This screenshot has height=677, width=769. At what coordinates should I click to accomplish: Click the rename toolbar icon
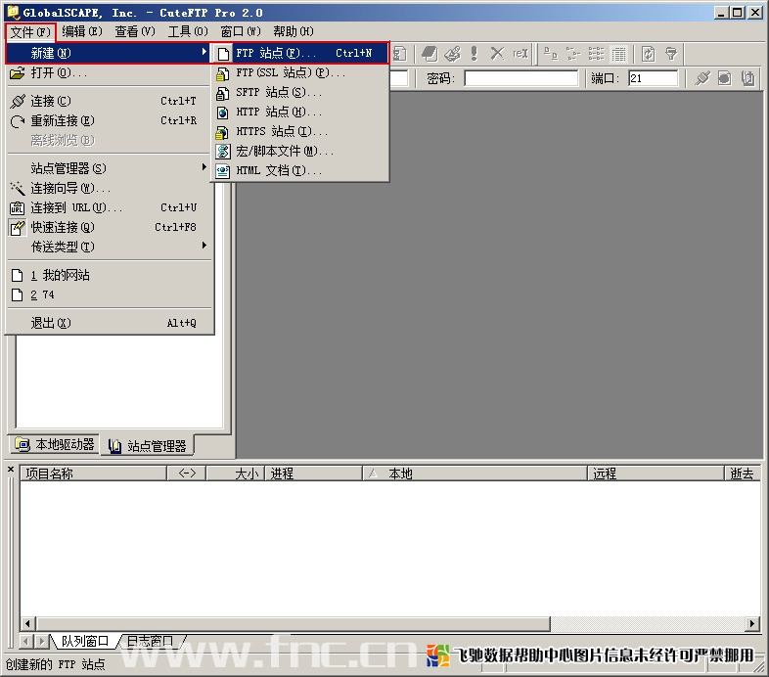tap(520, 54)
